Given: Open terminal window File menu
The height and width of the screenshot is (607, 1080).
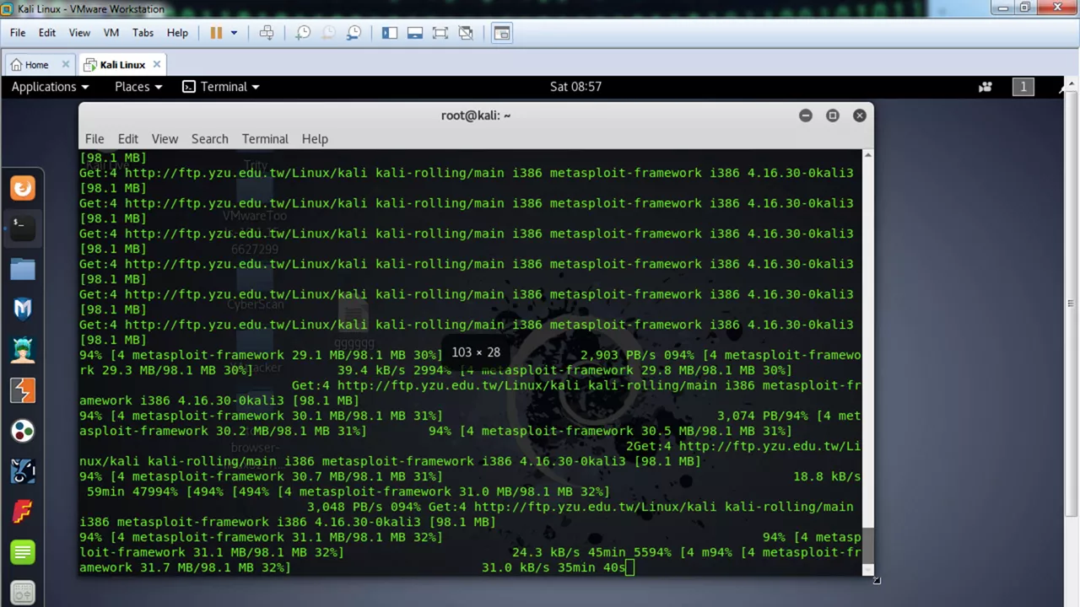Looking at the screenshot, I should (94, 138).
